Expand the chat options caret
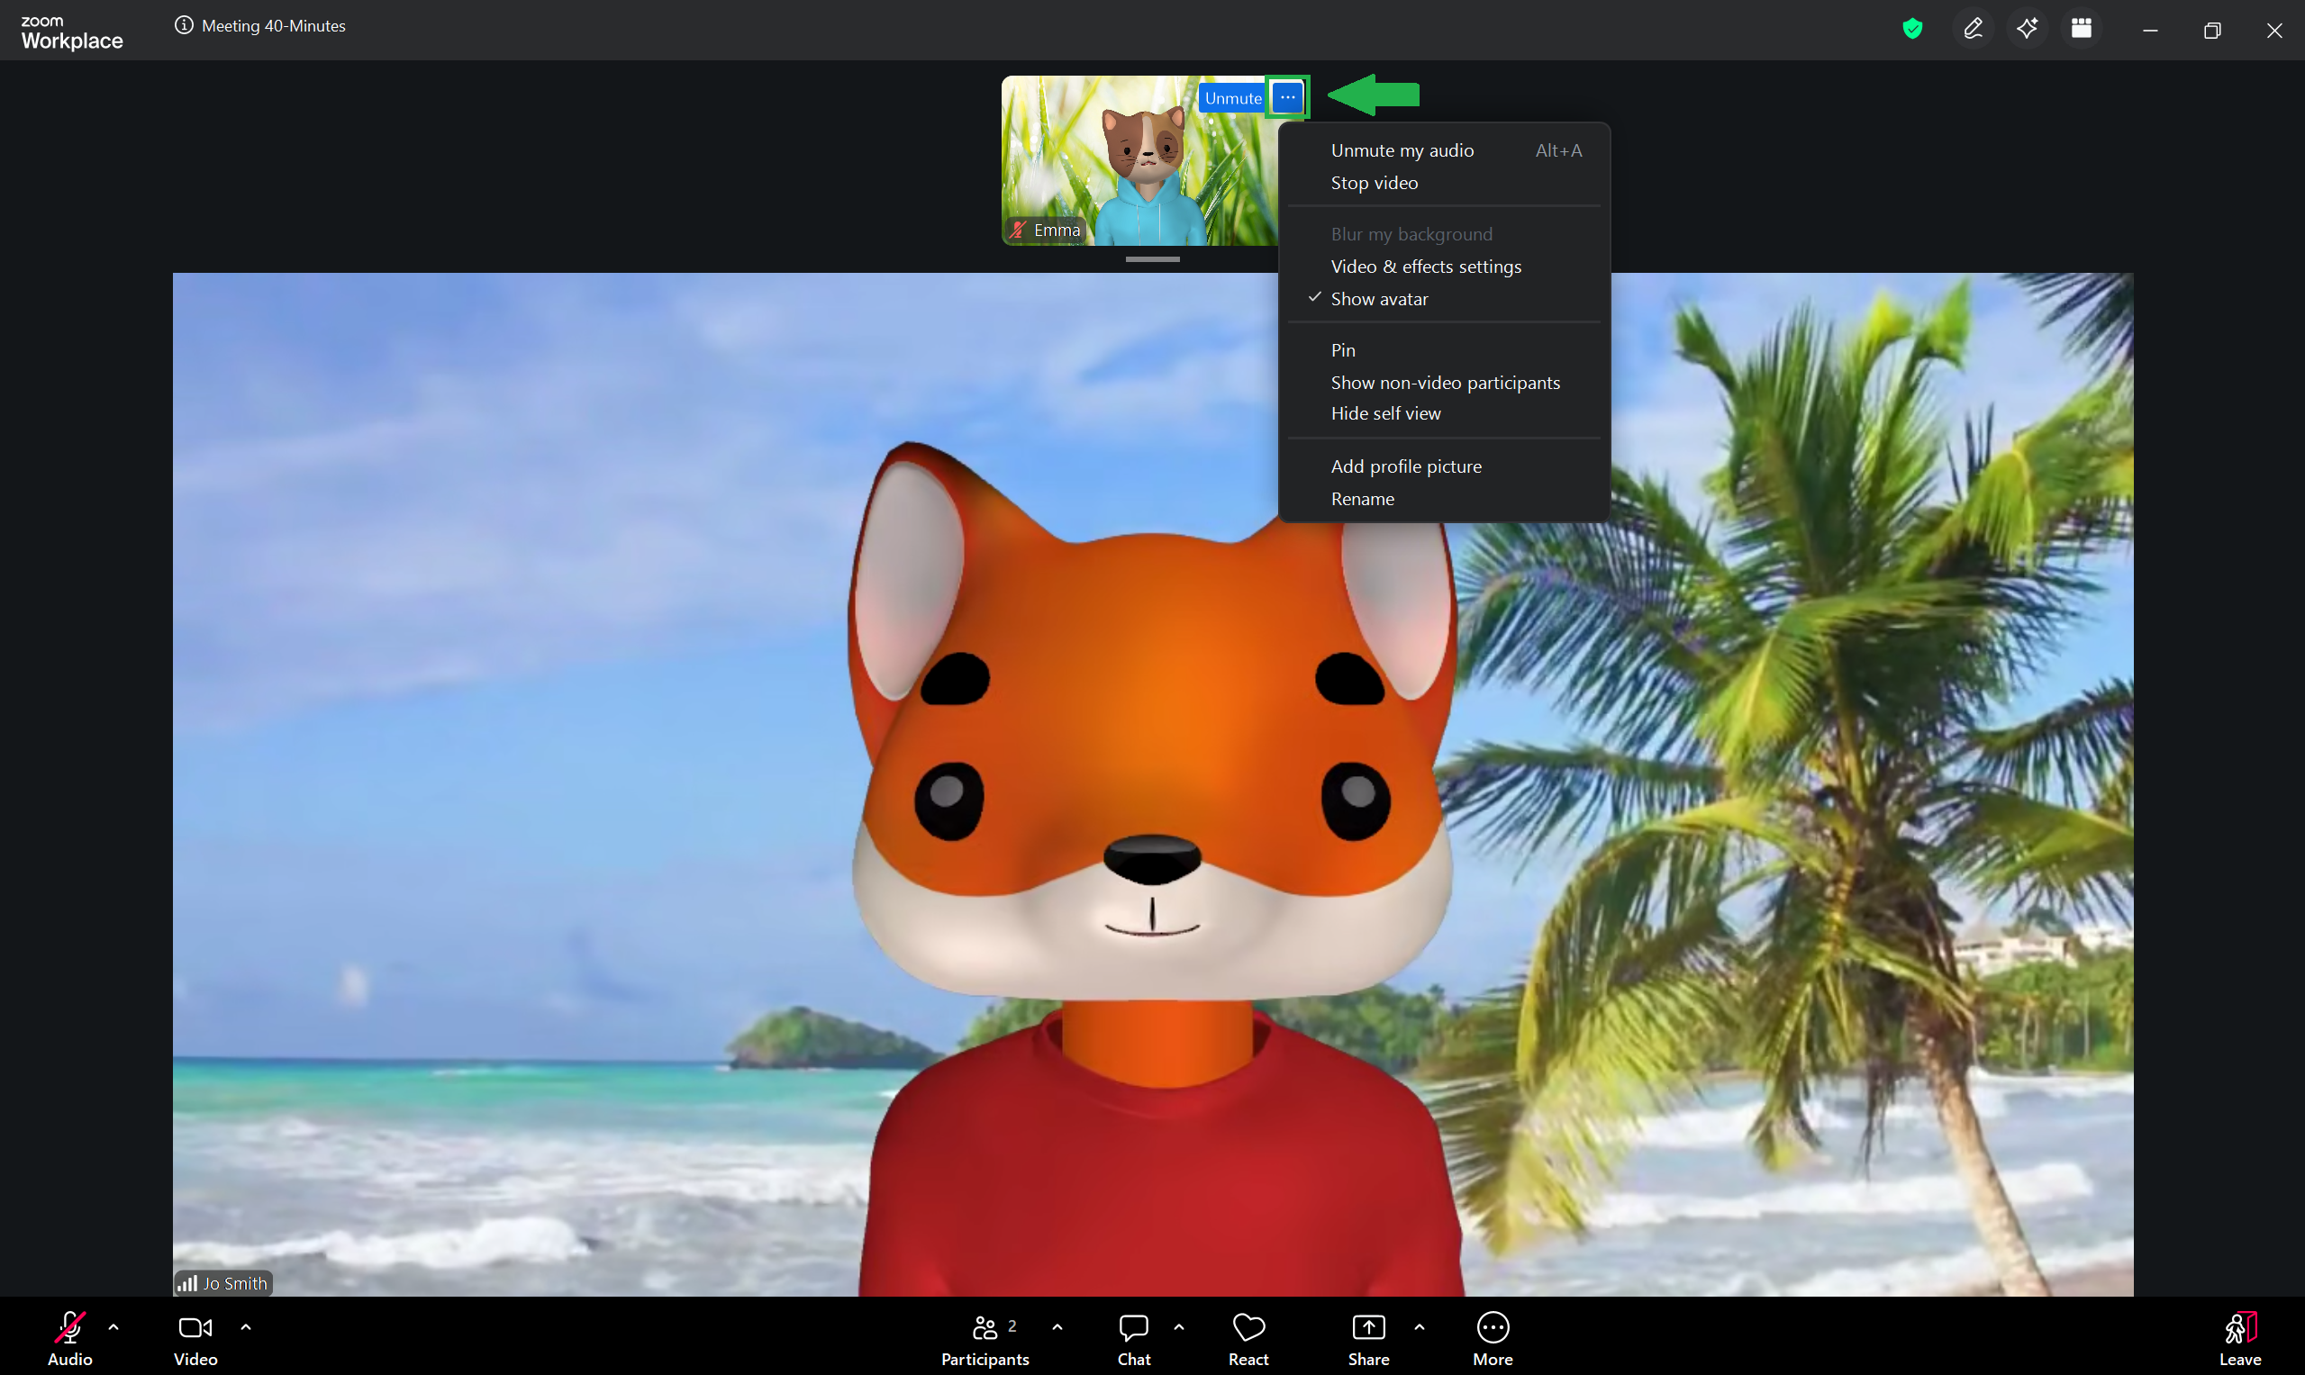This screenshot has height=1375, width=2305. pyautogui.click(x=1179, y=1326)
